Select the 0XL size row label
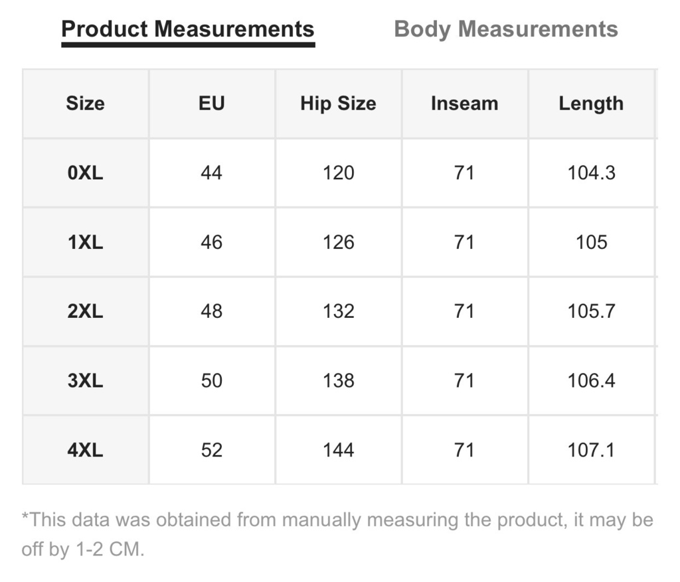This screenshot has height=582, width=680. (86, 173)
